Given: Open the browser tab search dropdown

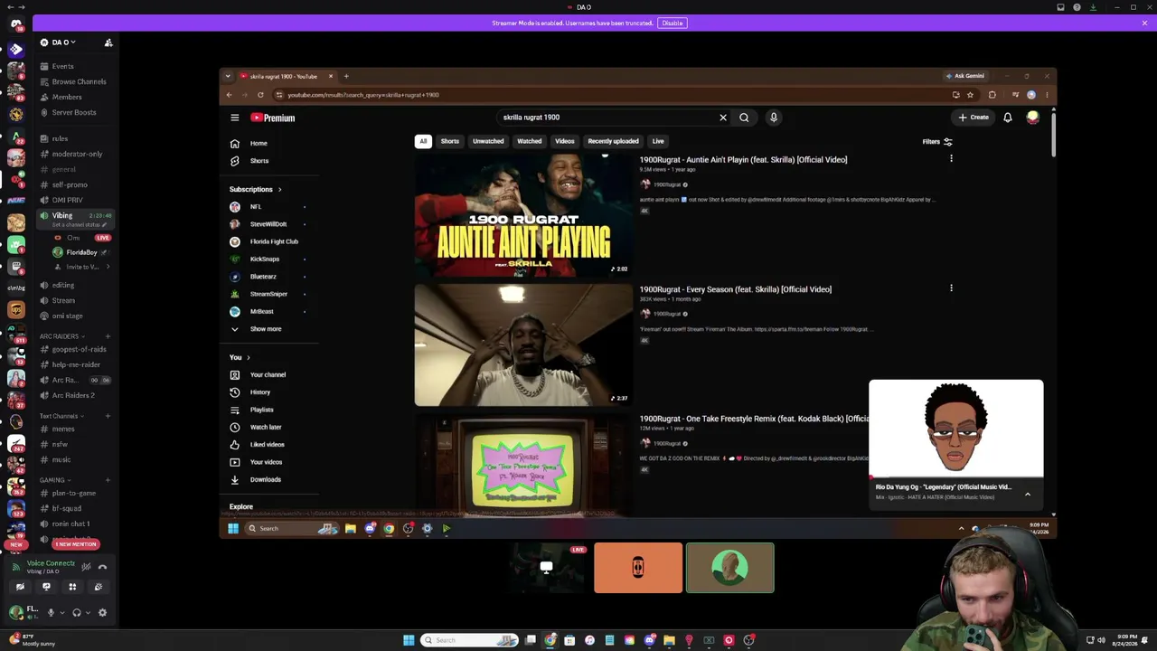Looking at the screenshot, I should (x=228, y=76).
